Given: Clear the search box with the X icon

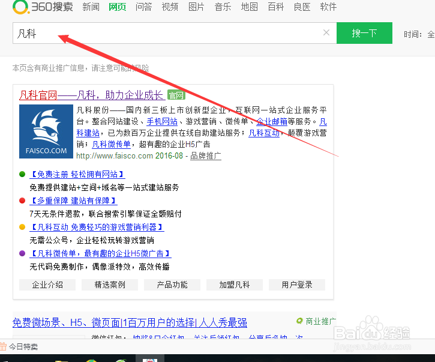Looking at the screenshot, I should (x=326, y=33).
